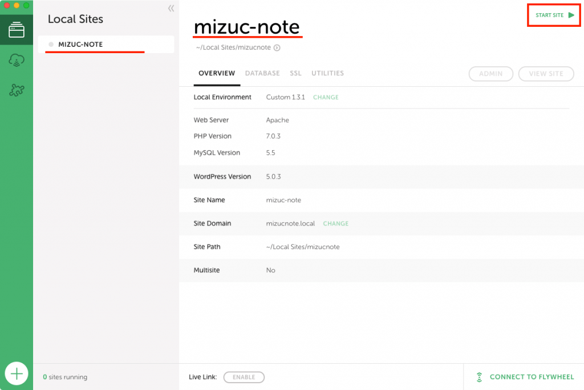Click the Custom 1.3.1 environment value
The image size is (584, 390).
click(285, 97)
